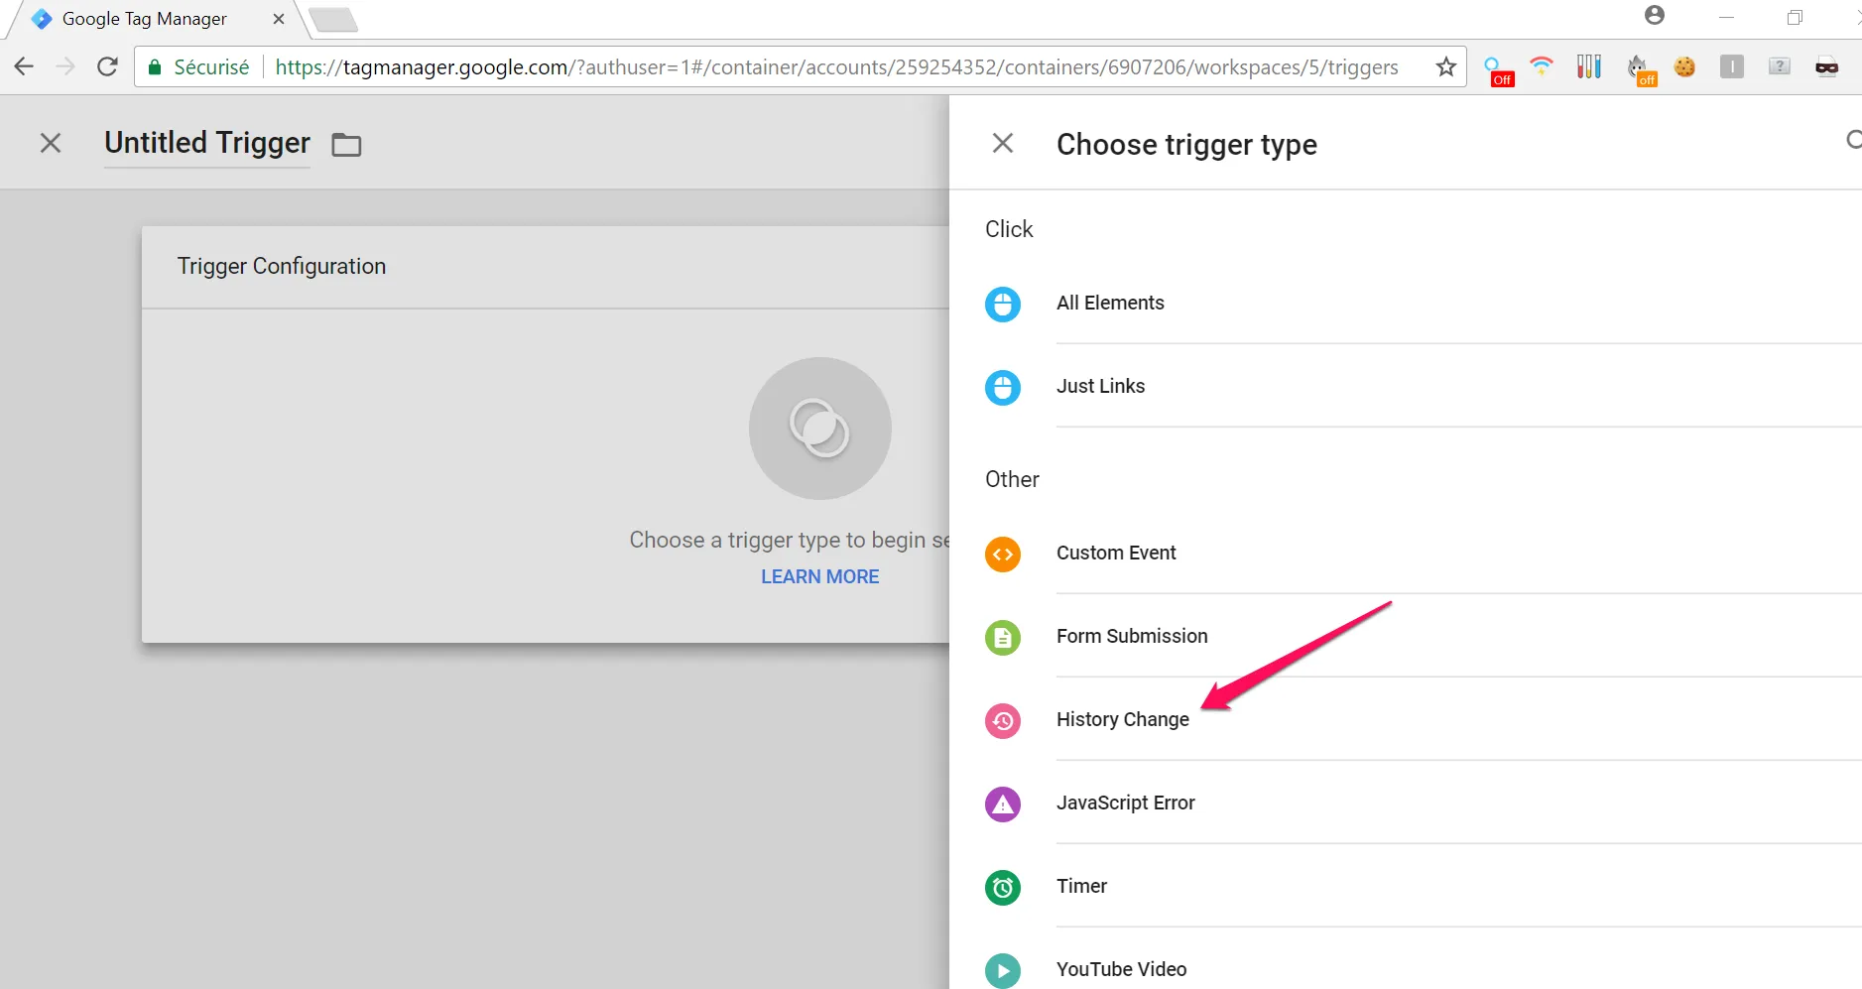Close the Google Tag Manager browser tab

(279, 19)
